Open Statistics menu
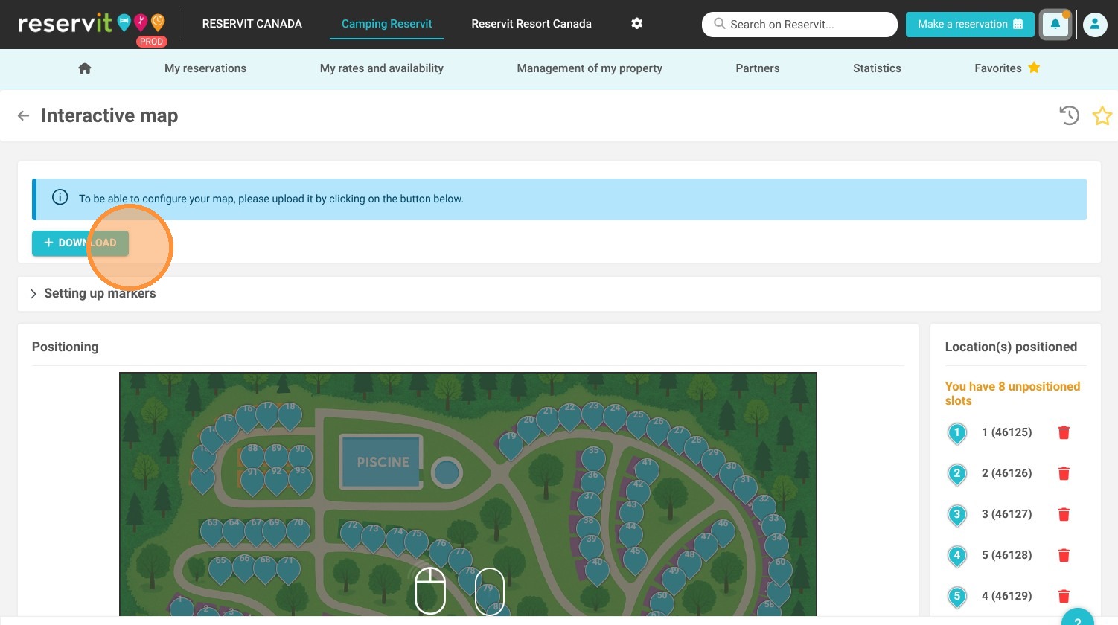Image resolution: width=1118 pixels, height=625 pixels. coord(877,68)
